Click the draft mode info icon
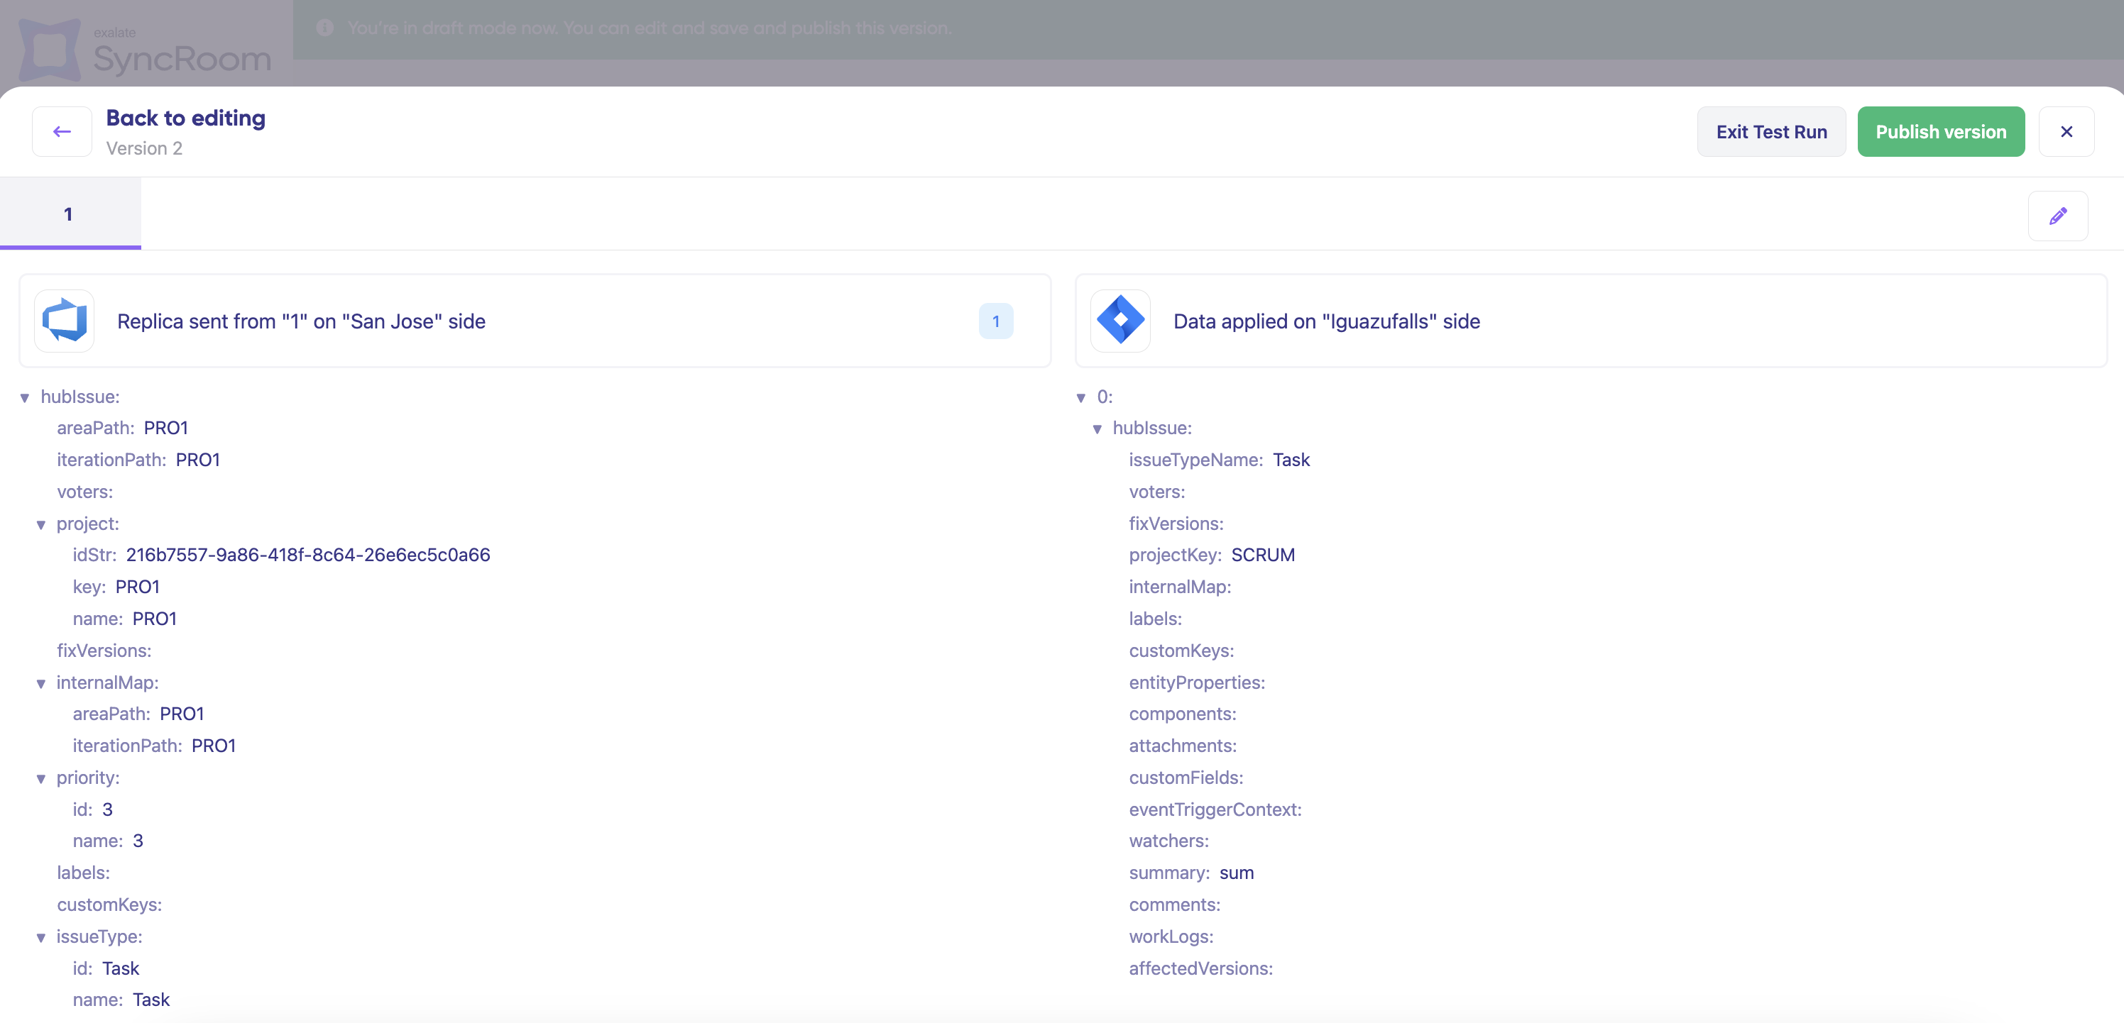2124x1023 pixels. click(325, 28)
